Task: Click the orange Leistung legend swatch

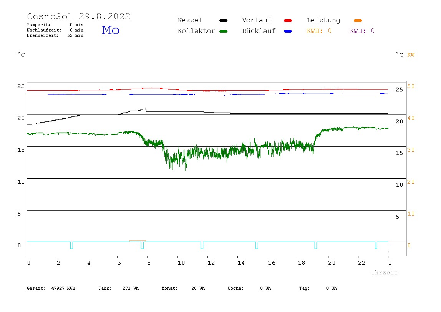Action: tap(358, 20)
